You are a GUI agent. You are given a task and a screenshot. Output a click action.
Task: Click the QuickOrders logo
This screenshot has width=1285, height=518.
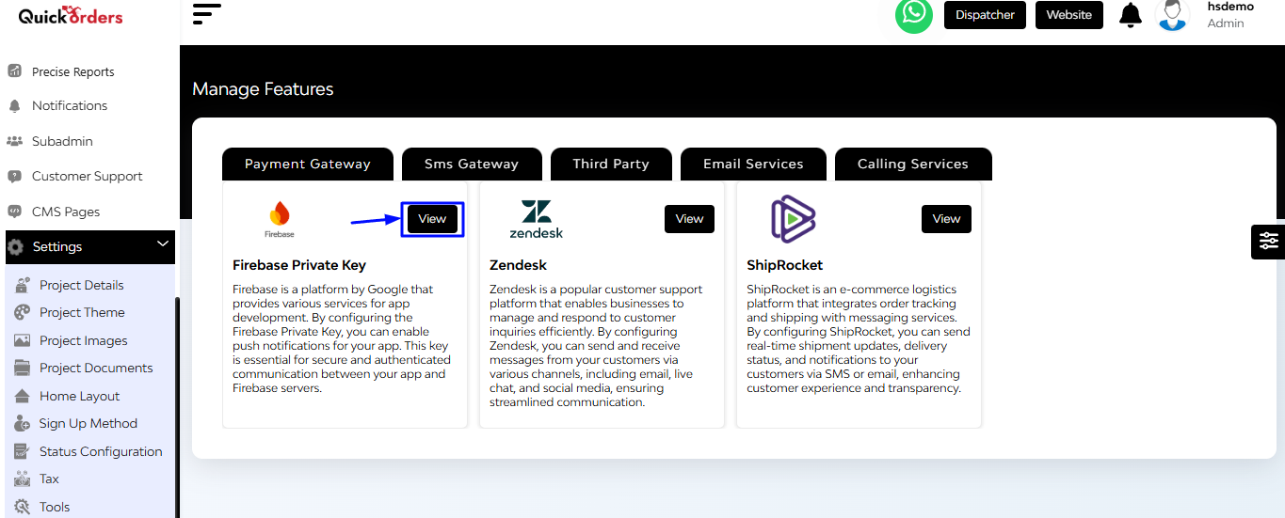tap(71, 16)
